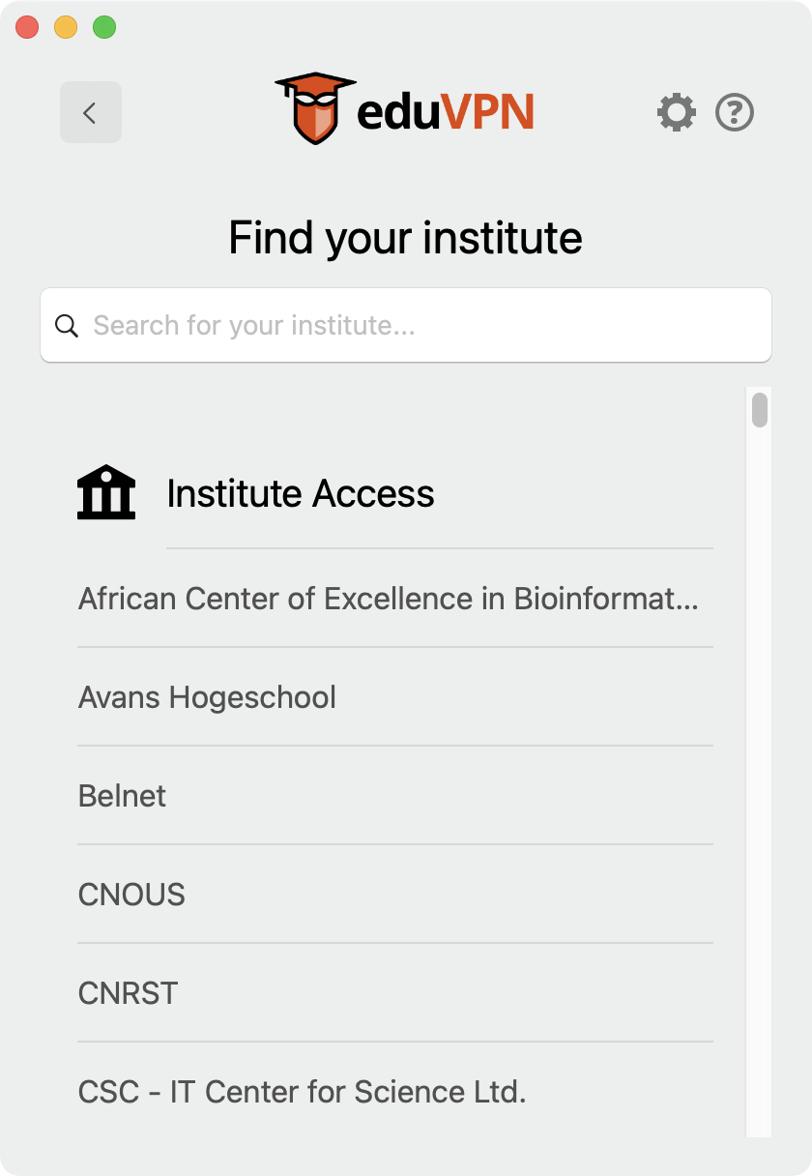The width and height of the screenshot is (812, 1176).
Task: Pick CNOUS from the institute list
Action: click(131, 895)
